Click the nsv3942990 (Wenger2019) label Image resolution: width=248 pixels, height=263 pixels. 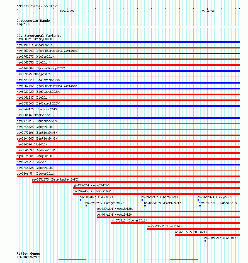tap(104, 203)
